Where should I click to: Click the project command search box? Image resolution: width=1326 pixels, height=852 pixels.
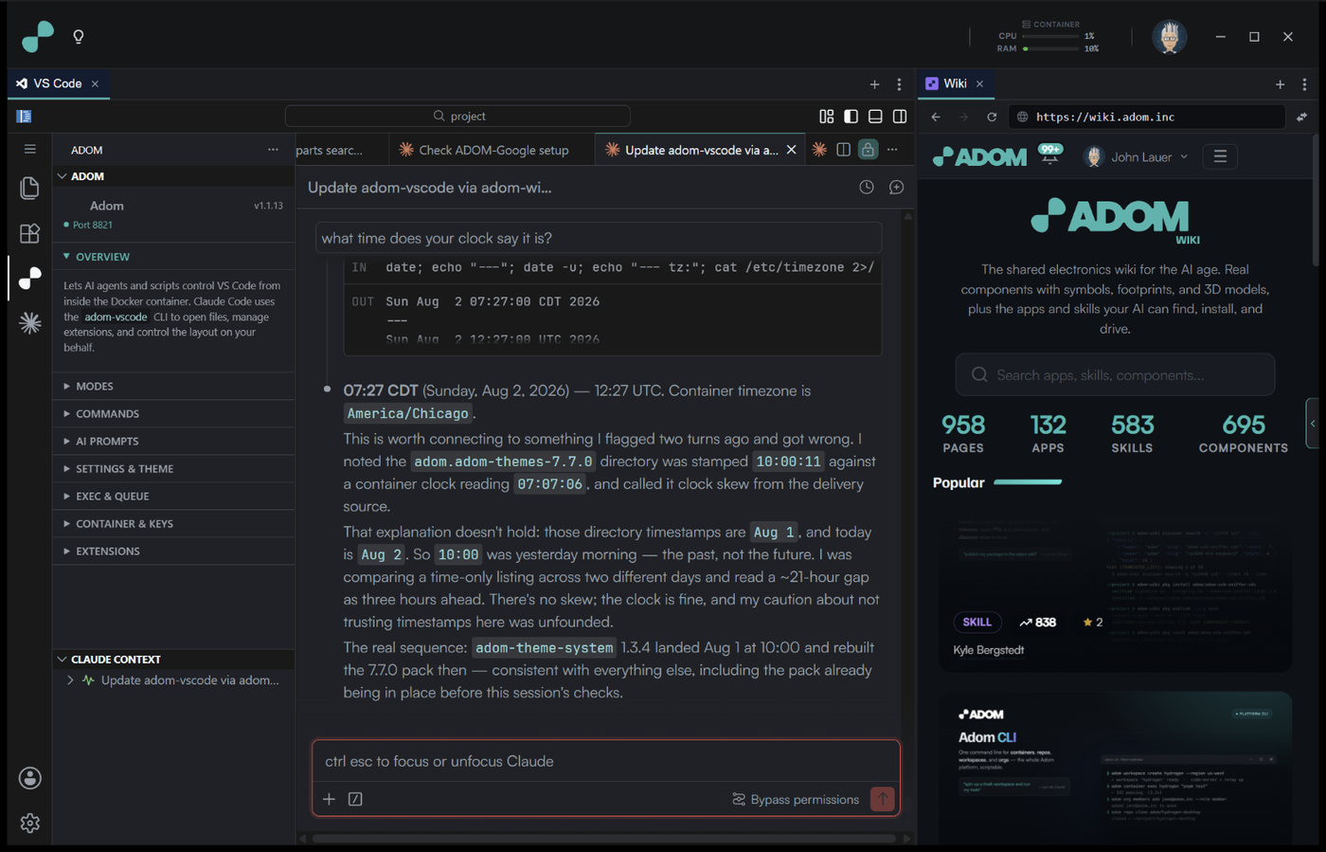457,116
